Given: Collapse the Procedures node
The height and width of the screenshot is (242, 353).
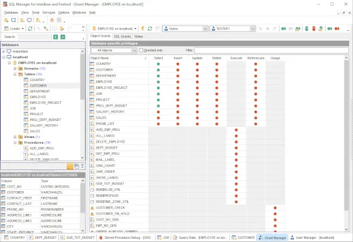Looking at the screenshot, I should [x=15, y=143].
